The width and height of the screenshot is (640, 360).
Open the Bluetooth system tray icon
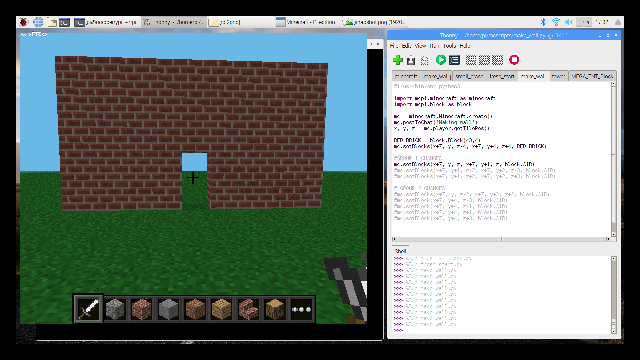[543, 22]
